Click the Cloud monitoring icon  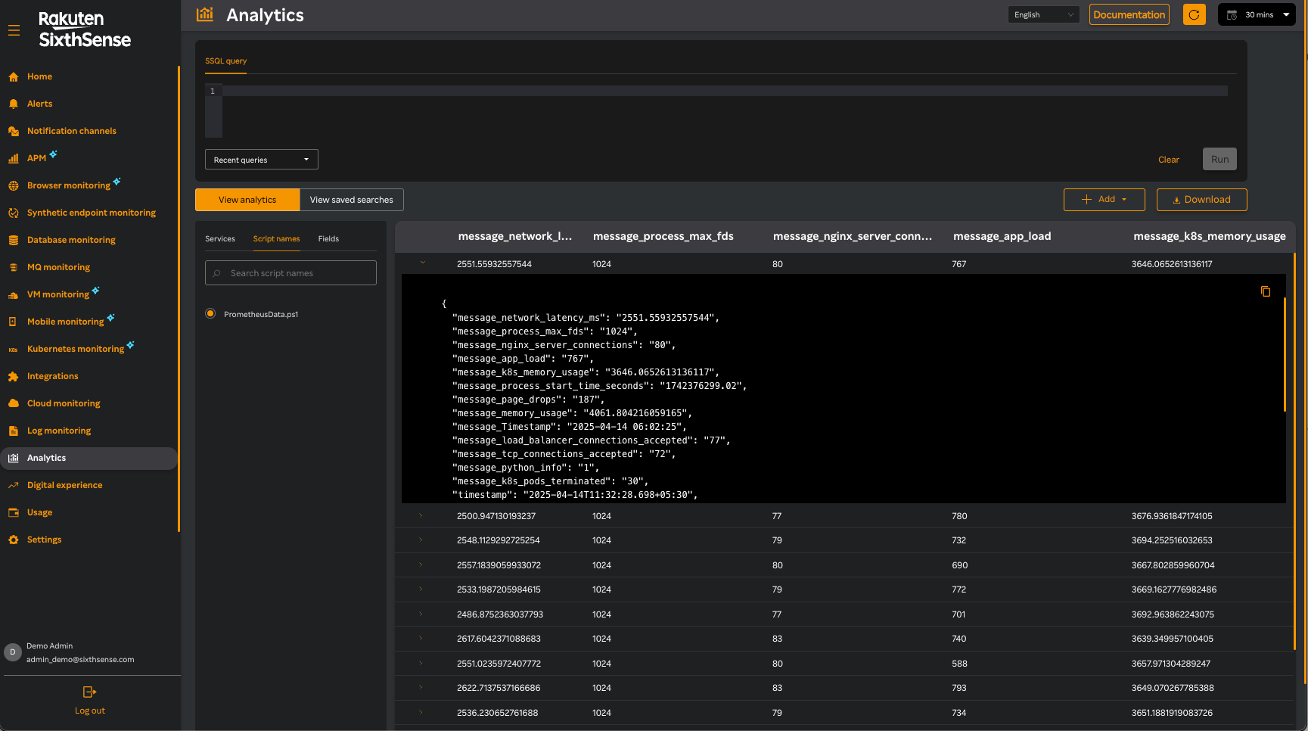[x=14, y=403]
